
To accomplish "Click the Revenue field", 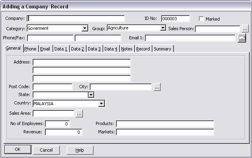I will click(x=63, y=132).
